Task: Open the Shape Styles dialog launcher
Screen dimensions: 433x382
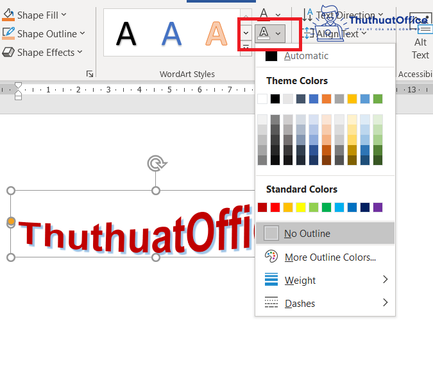Action: (x=89, y=74)
